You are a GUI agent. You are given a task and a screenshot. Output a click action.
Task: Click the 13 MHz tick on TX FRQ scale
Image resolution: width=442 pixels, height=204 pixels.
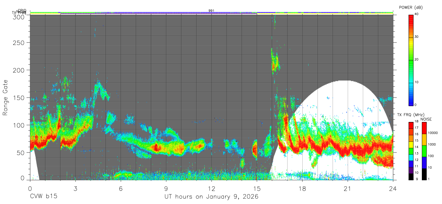click(416, 154)
